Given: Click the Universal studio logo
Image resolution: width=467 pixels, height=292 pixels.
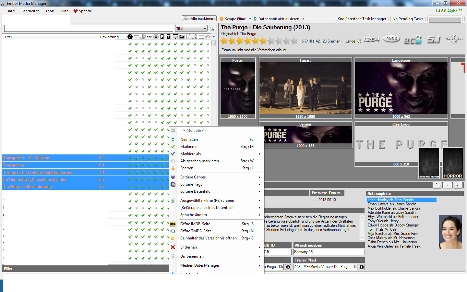Looking at the screenshot, I should pos(454,39).
